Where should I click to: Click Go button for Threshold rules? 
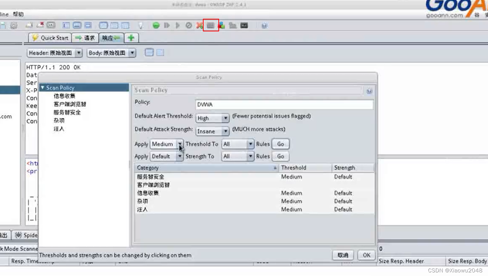click(280, 144)
